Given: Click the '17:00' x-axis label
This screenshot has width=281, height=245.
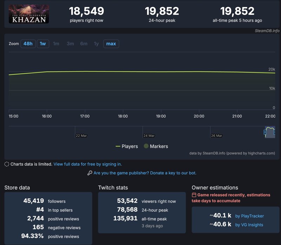Looking at the screenshot, I should [85, 116].
